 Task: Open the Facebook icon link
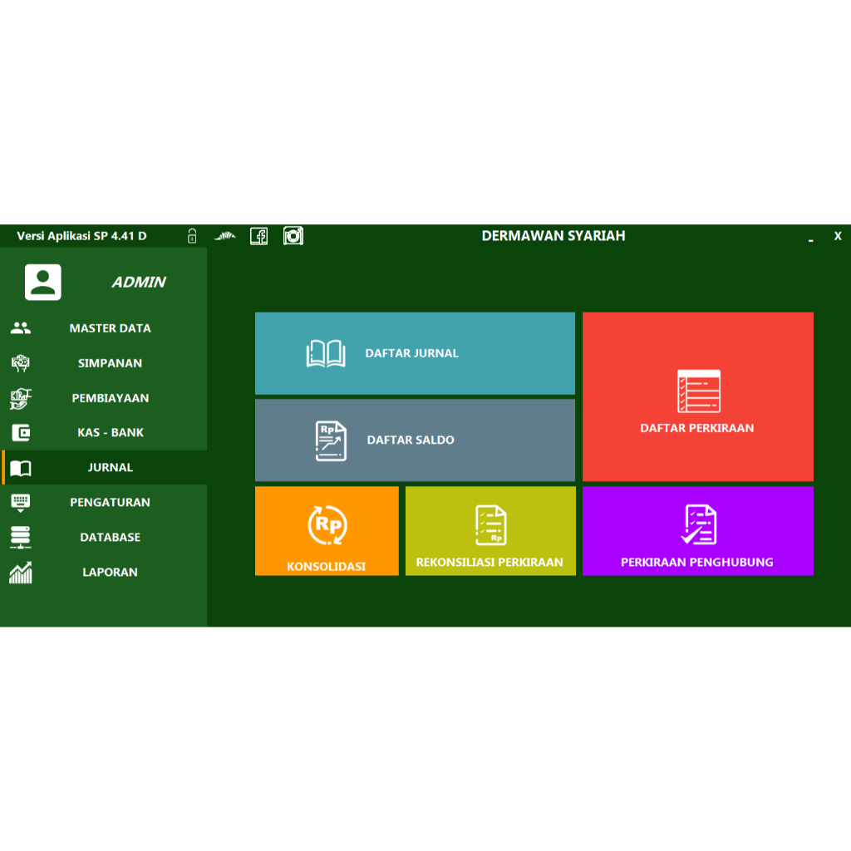[259, 236]
